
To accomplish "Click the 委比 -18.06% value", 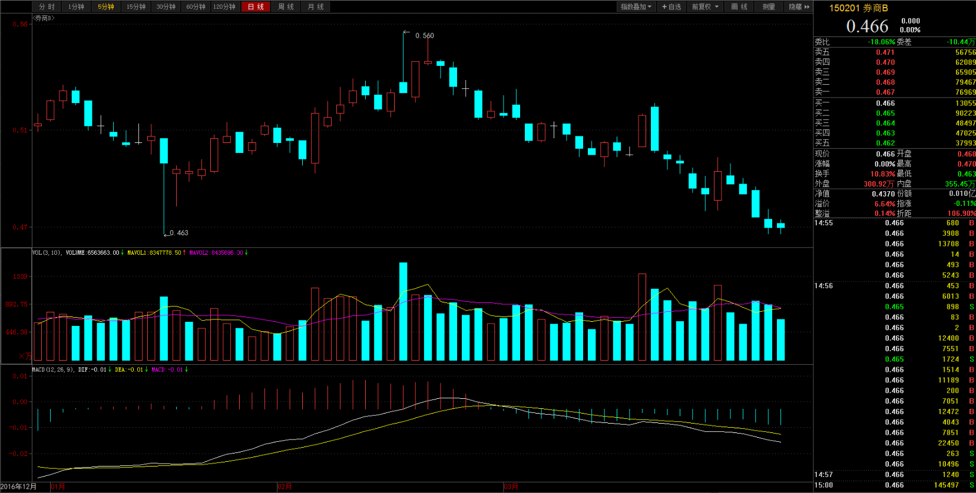I will tap(881, 42).
